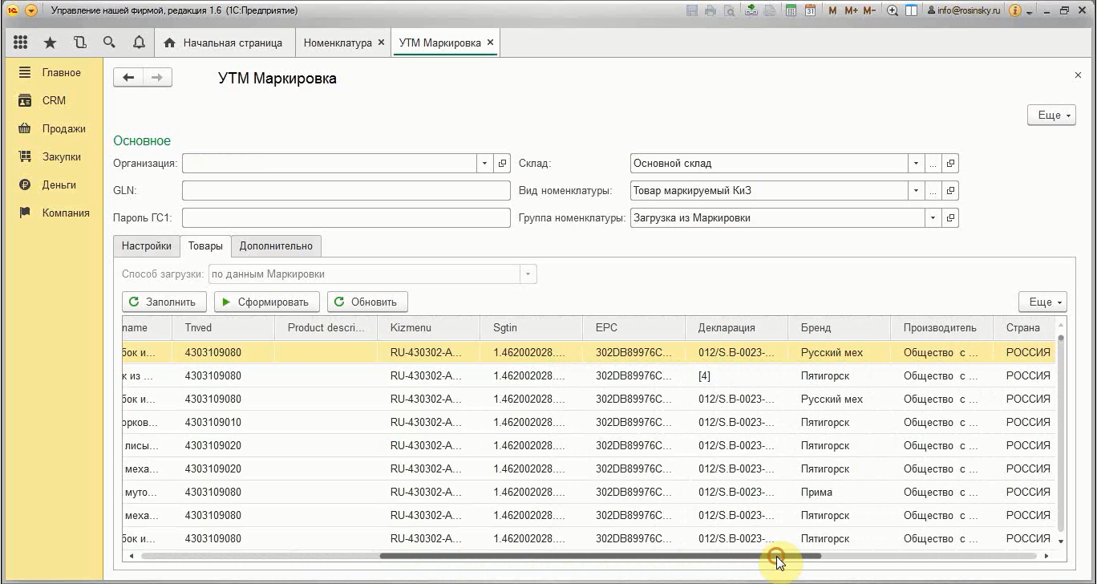
Task: Click the M memory button
Action: tap(832, 10)
